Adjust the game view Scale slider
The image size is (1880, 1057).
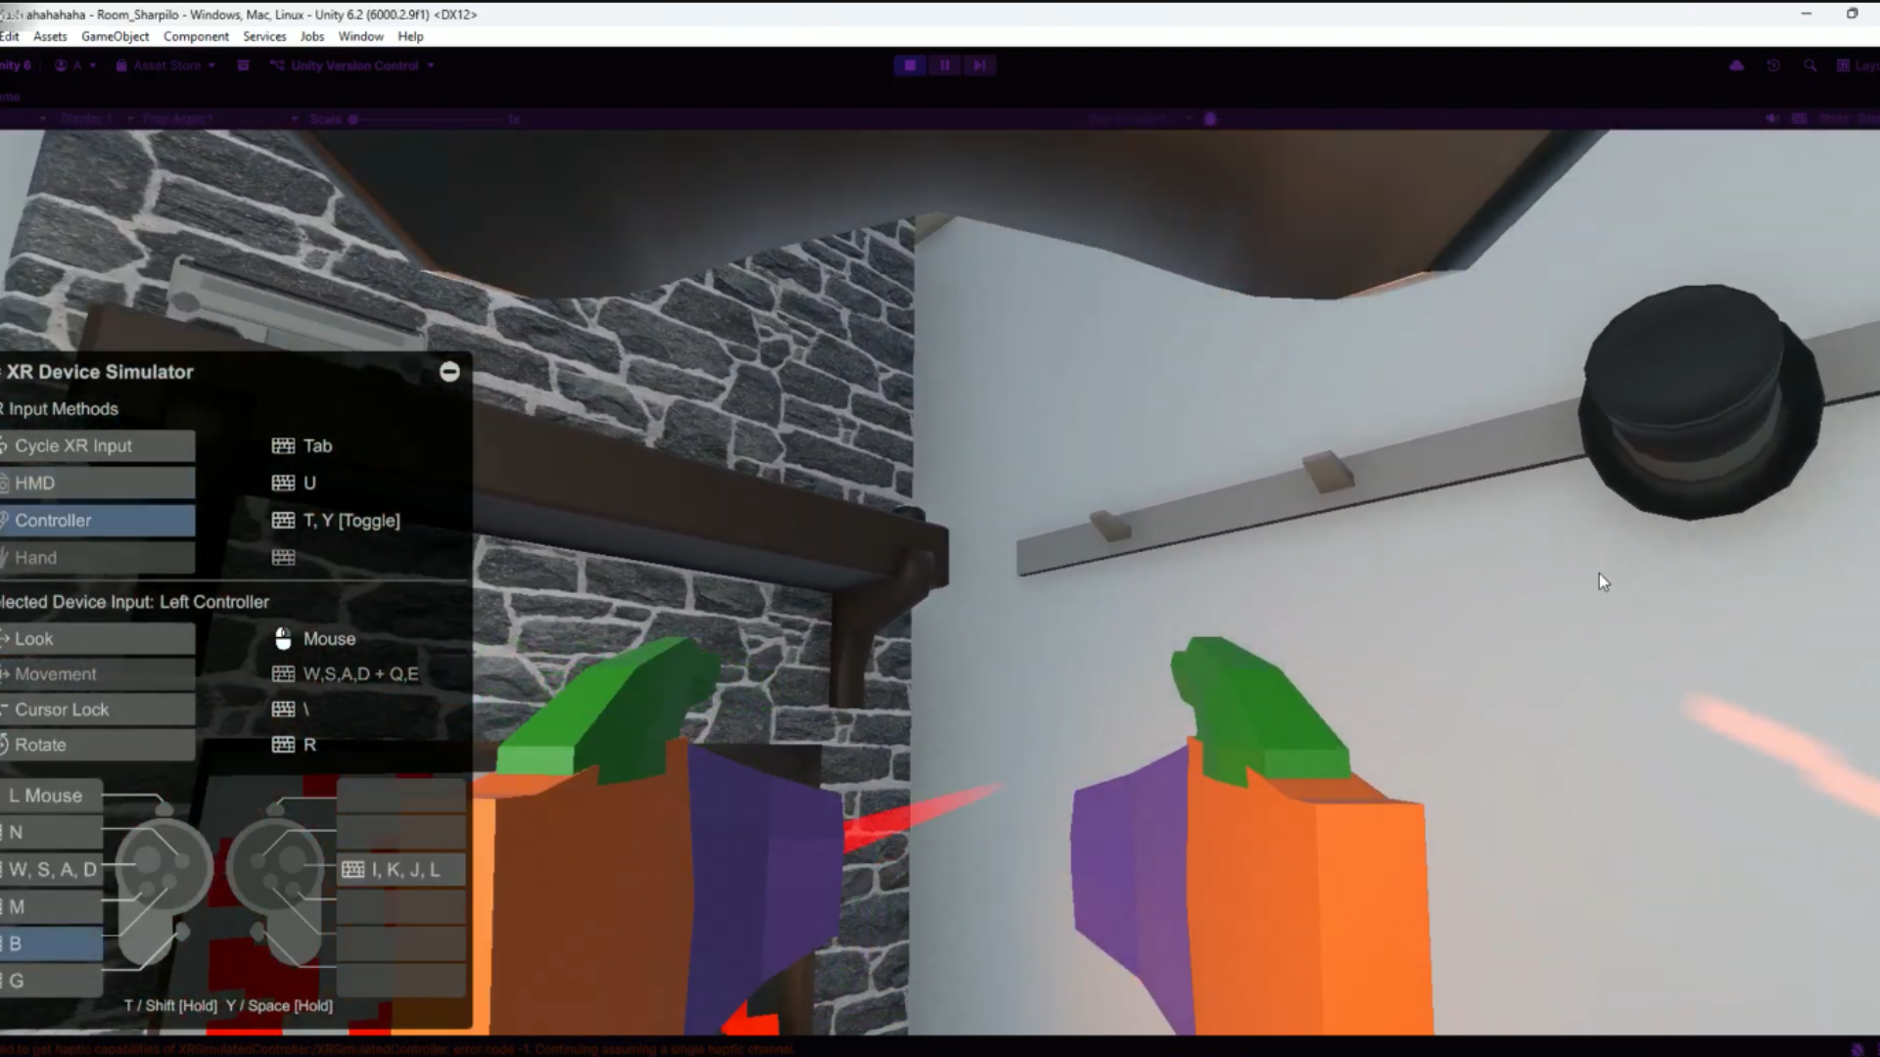coord(353,119)
